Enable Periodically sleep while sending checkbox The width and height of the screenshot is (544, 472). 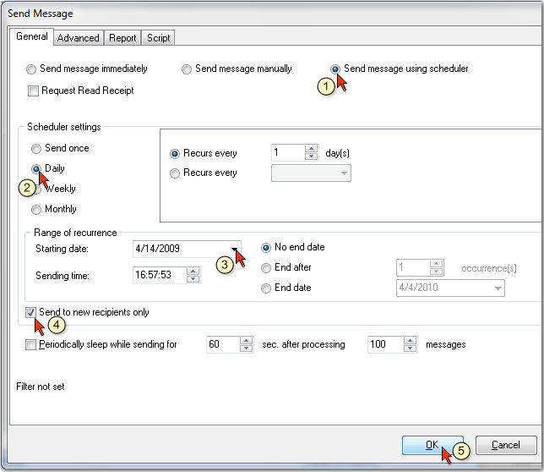click(30, 345)
